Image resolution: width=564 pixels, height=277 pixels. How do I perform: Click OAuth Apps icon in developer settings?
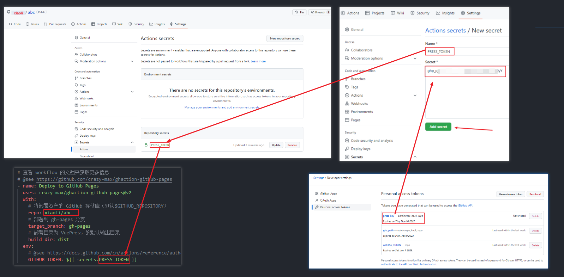317,201
